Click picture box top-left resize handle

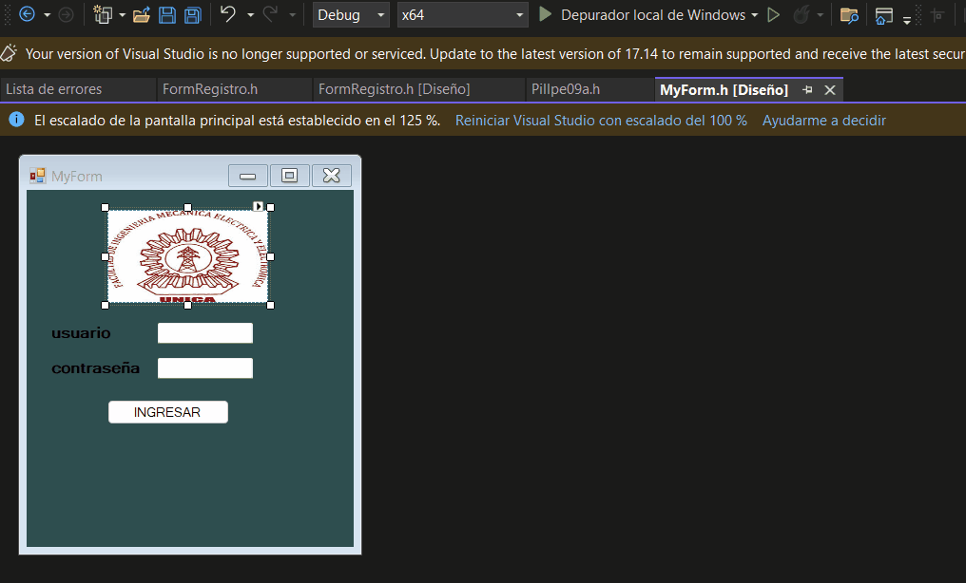[x=105, y=207]
